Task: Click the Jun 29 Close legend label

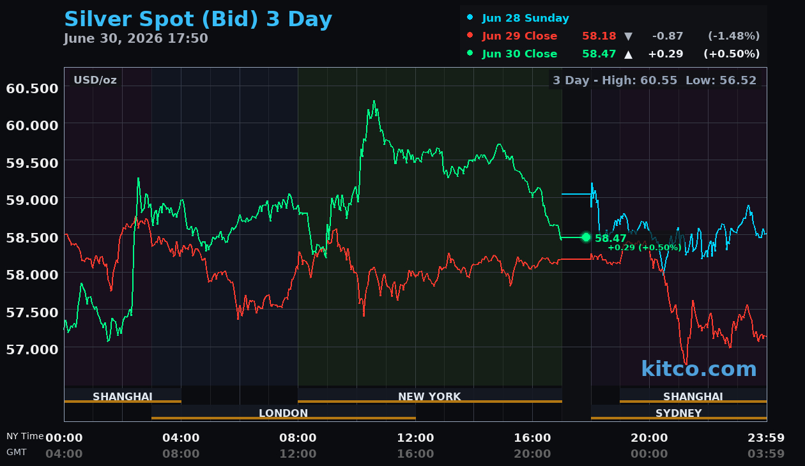Action: pyautogui.click(x=519, y=36)
